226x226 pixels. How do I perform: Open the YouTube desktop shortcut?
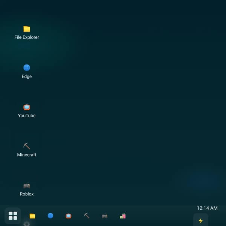pos(27,111)
